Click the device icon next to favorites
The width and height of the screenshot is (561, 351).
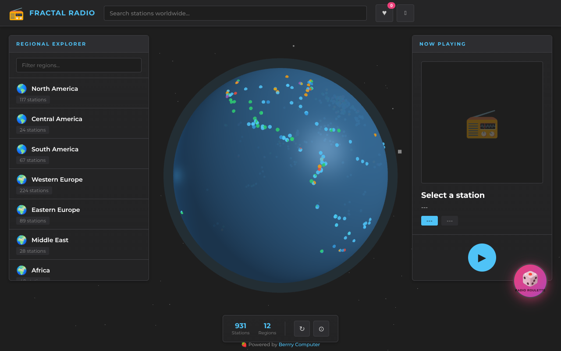click(405, 13)
